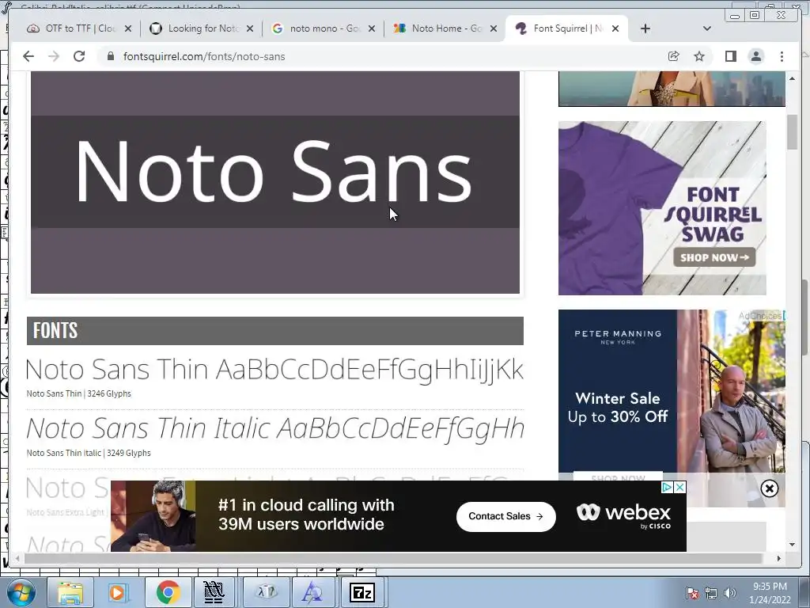The width and height of the screenshot is (810, 608).
Task: Open the lambda cube taskbar icon
Action: tap(266, 592)
